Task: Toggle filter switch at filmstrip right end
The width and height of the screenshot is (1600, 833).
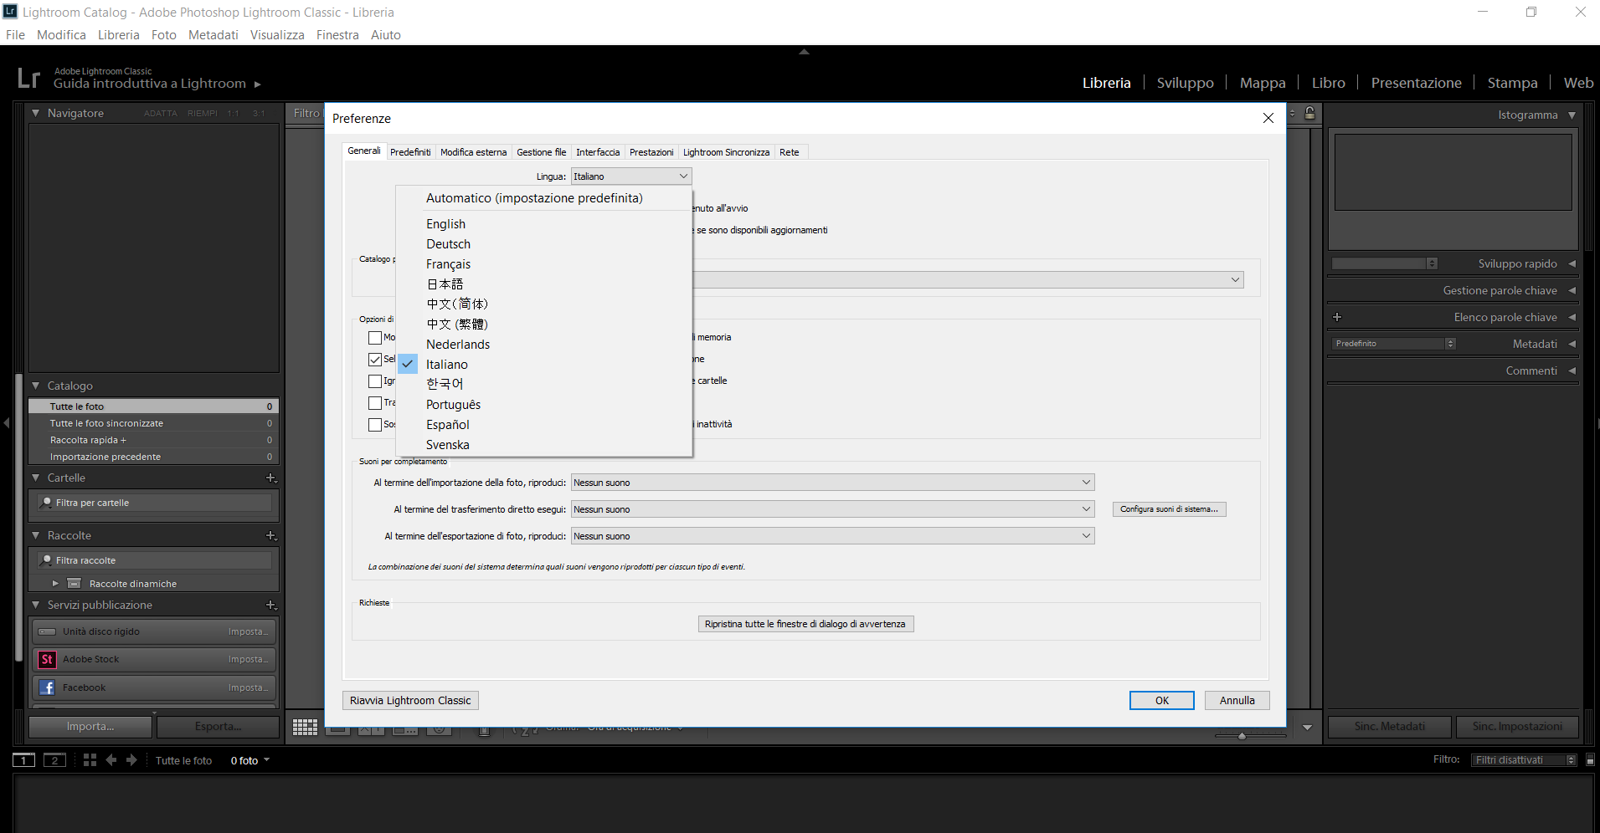Action: (1590, 760)
